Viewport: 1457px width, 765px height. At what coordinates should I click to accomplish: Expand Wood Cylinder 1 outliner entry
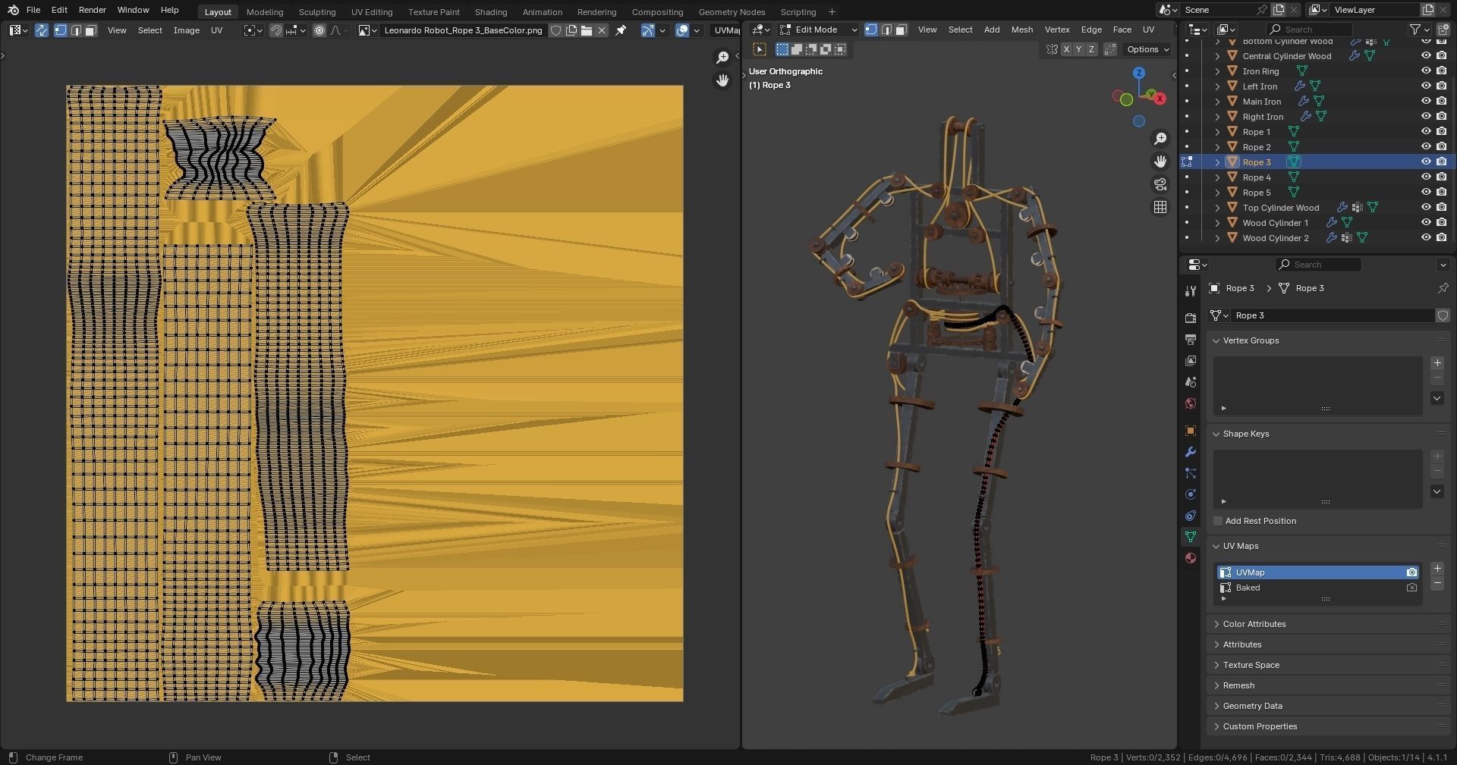pyautogui.click(x=1217, y=223)
